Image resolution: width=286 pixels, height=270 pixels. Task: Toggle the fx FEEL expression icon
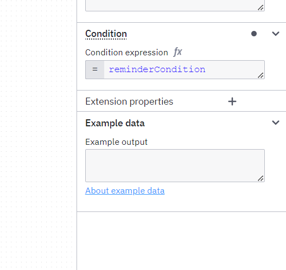pyautogui.click(x=177, y=52)
